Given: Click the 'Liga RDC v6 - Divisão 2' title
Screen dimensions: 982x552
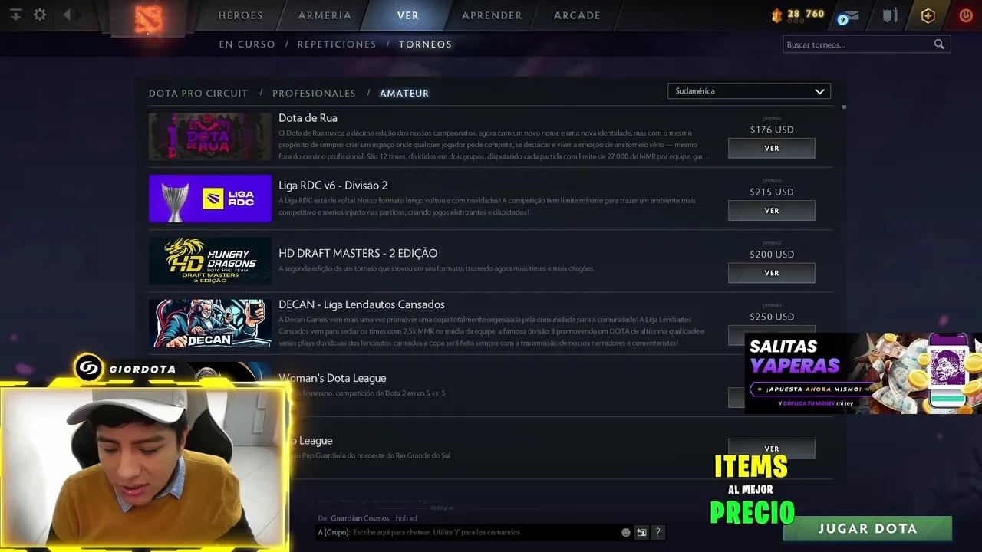Looking at the screenshot, I should coord(333,186).
